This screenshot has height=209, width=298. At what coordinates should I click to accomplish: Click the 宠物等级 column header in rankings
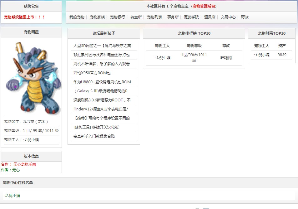194,46
